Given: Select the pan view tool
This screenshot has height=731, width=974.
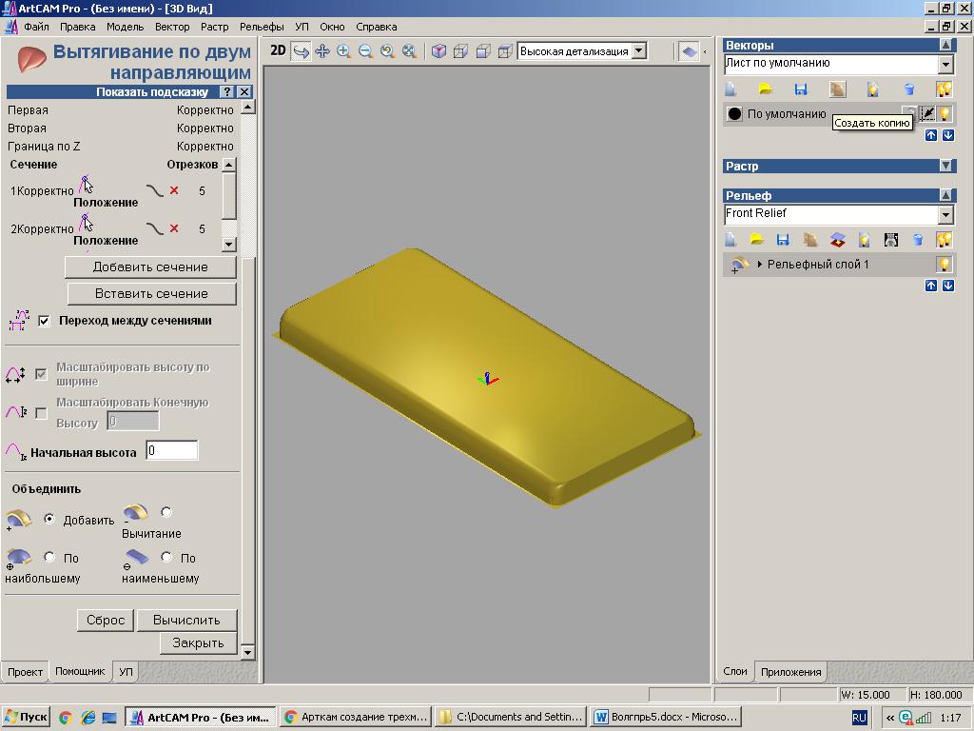Looking at the screenshot, I should click(322, 51).
